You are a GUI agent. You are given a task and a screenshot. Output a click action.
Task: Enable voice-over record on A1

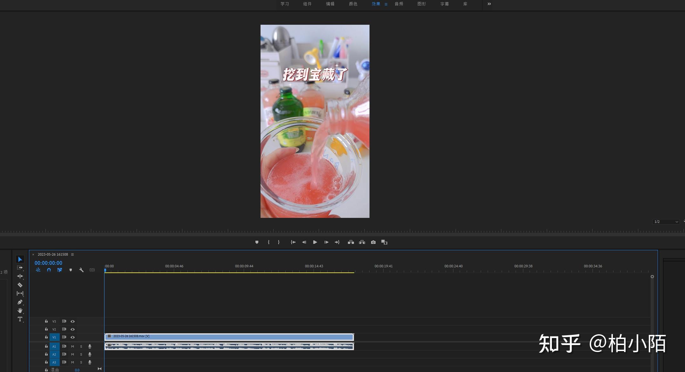[x=90, y=347]
